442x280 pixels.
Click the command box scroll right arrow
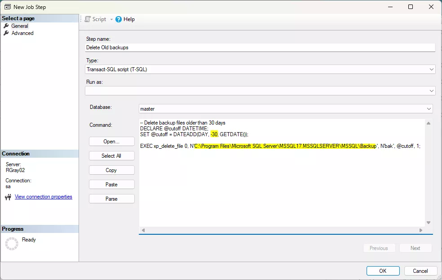[x=421, y=230]
